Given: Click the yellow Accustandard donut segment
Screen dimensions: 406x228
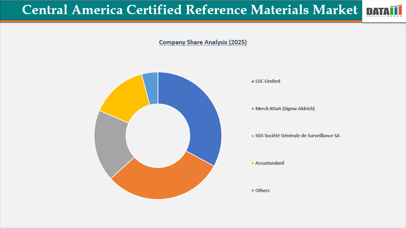Looking at the screenshot, I should (124, 98).
